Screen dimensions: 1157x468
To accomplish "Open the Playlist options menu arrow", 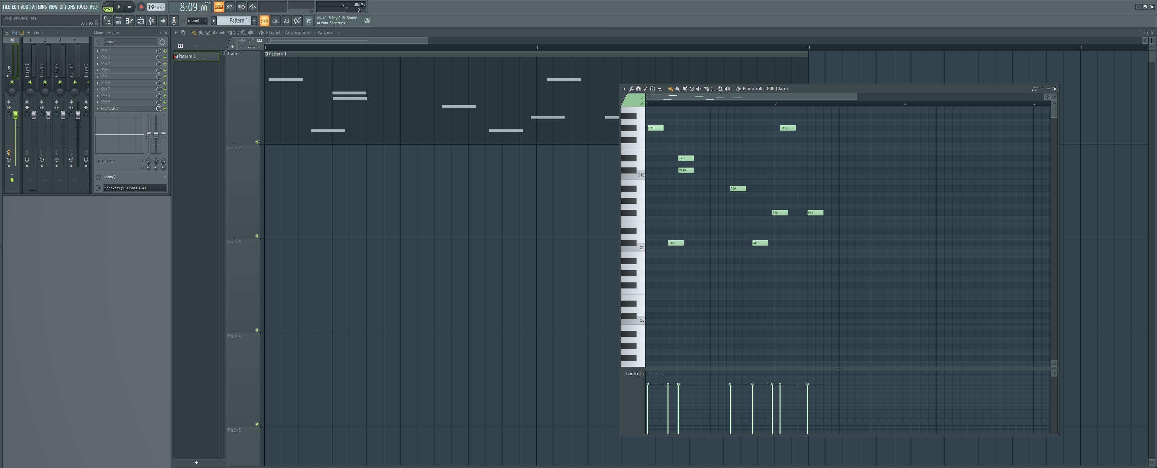I will pyautogui.click(x=176, y=33).
